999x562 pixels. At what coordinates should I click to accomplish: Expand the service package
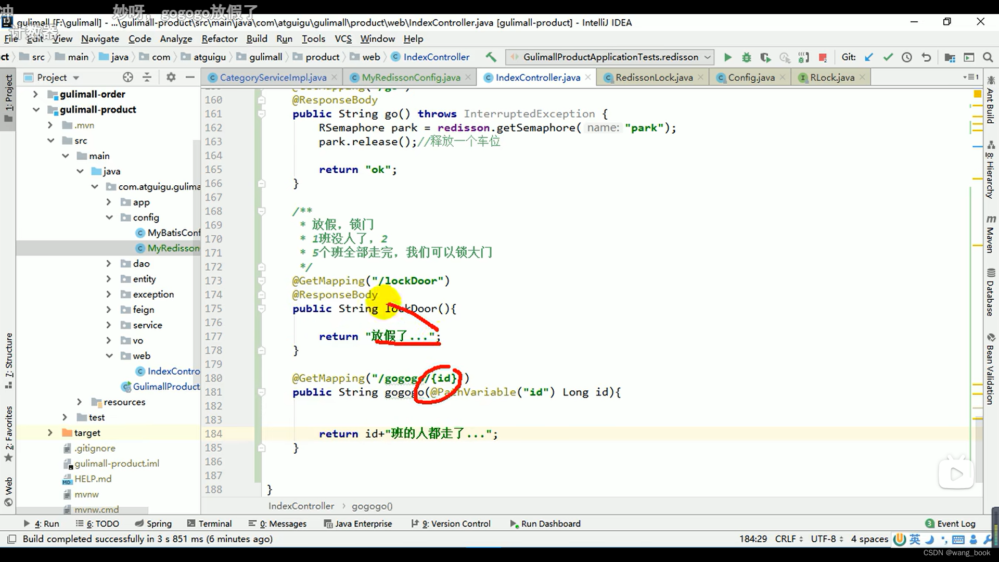tap(109, 325)
